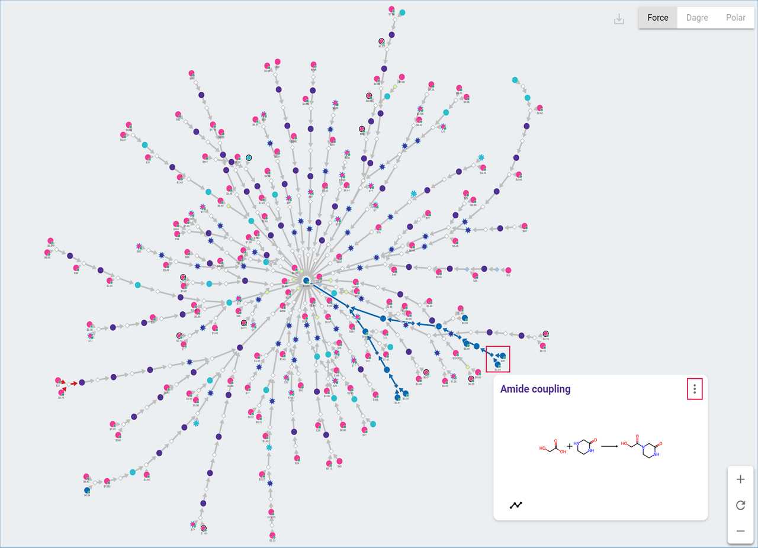Screen dimensions: 758x548
Task: Select the pink node priced $1285
Action: pos(107,481)
